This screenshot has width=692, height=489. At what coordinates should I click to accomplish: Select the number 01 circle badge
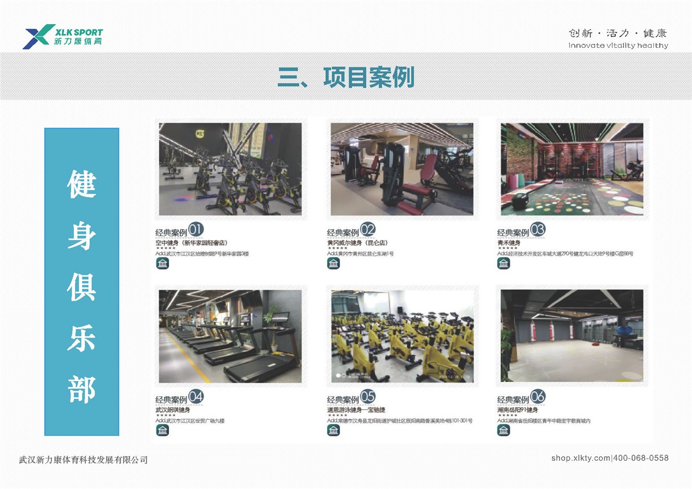coord(196,230)
